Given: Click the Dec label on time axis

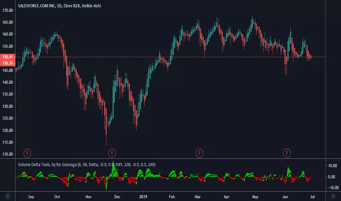Looking at the screenshot, I should [117, 197].
